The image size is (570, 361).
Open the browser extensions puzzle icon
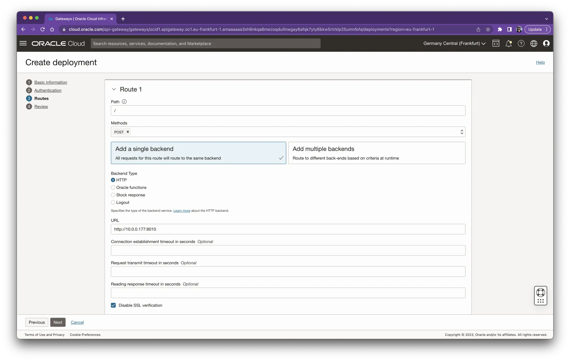(500, 29)
